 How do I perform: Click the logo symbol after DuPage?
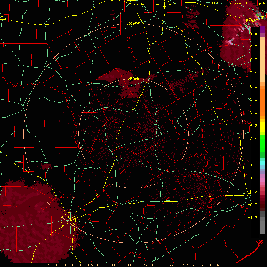[x=264, y=3]
